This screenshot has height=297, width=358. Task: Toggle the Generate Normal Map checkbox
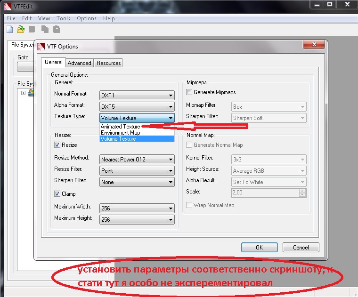189,145
